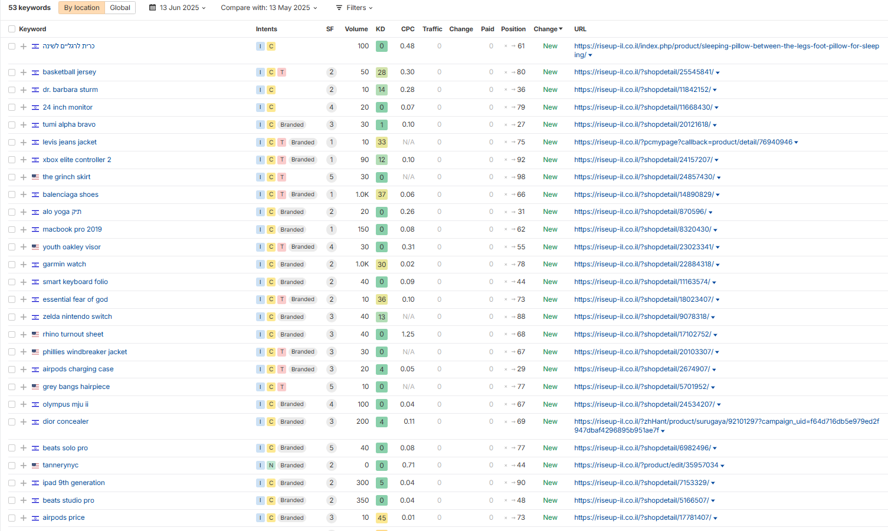Click the SF count badge for beats solo pro
The height and width of the screenshot is (531, 888).
(x=332, y=448)
